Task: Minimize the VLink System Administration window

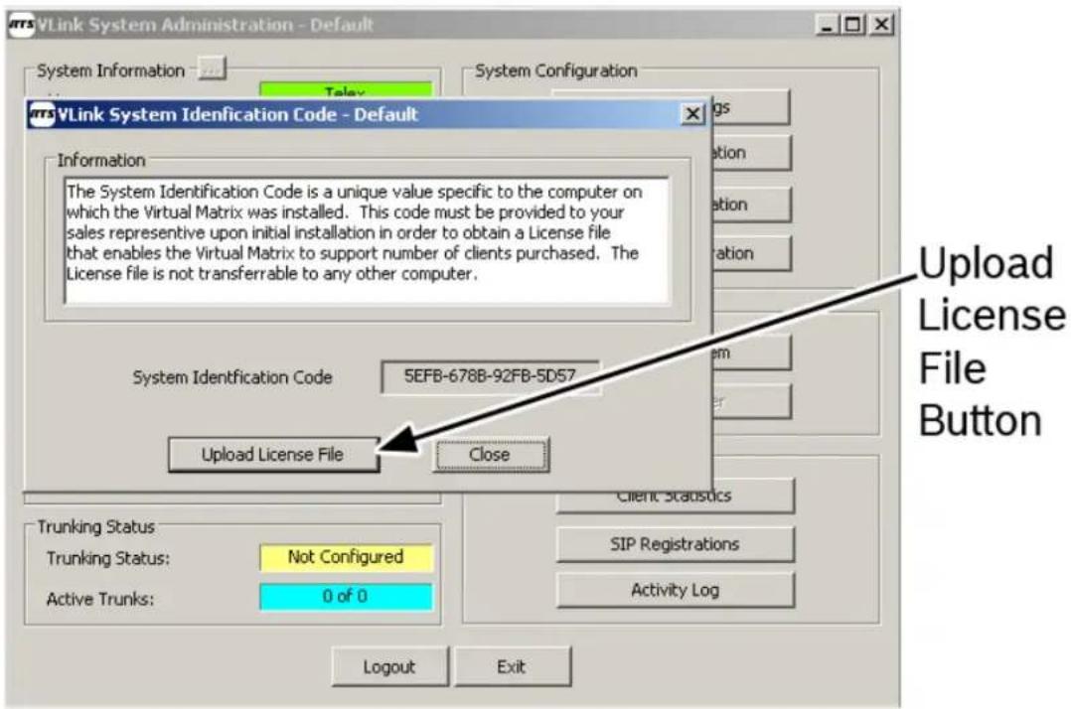Action: click(828, 25)
